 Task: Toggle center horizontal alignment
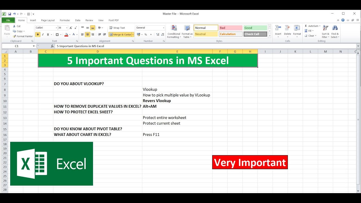click(87, 35)
